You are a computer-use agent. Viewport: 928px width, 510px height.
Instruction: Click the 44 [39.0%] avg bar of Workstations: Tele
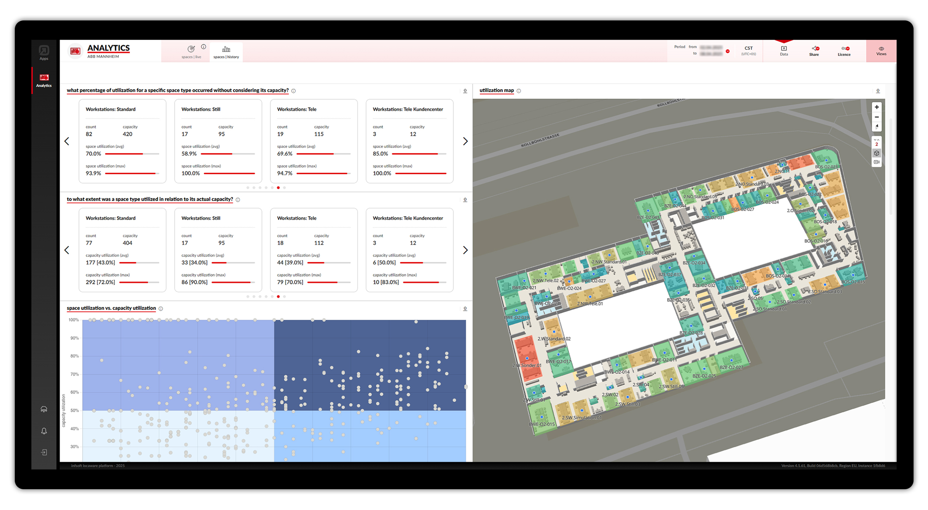point(329,263)
